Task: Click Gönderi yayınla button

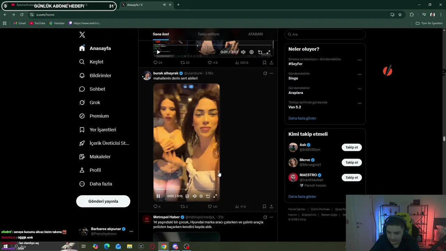Action: point(103,201)
